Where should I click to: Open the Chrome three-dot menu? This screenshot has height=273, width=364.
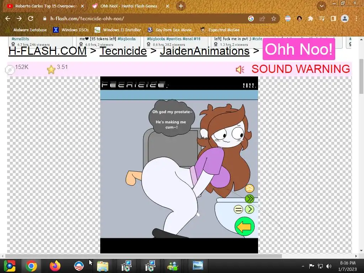point(356,18)
